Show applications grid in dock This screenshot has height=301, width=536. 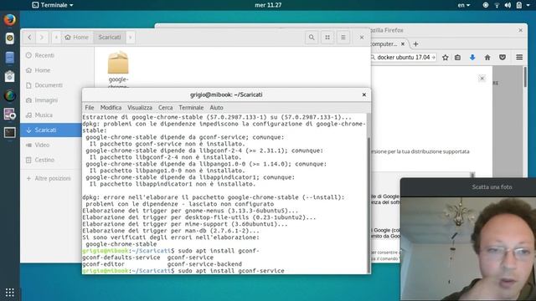tap(9, 292)
